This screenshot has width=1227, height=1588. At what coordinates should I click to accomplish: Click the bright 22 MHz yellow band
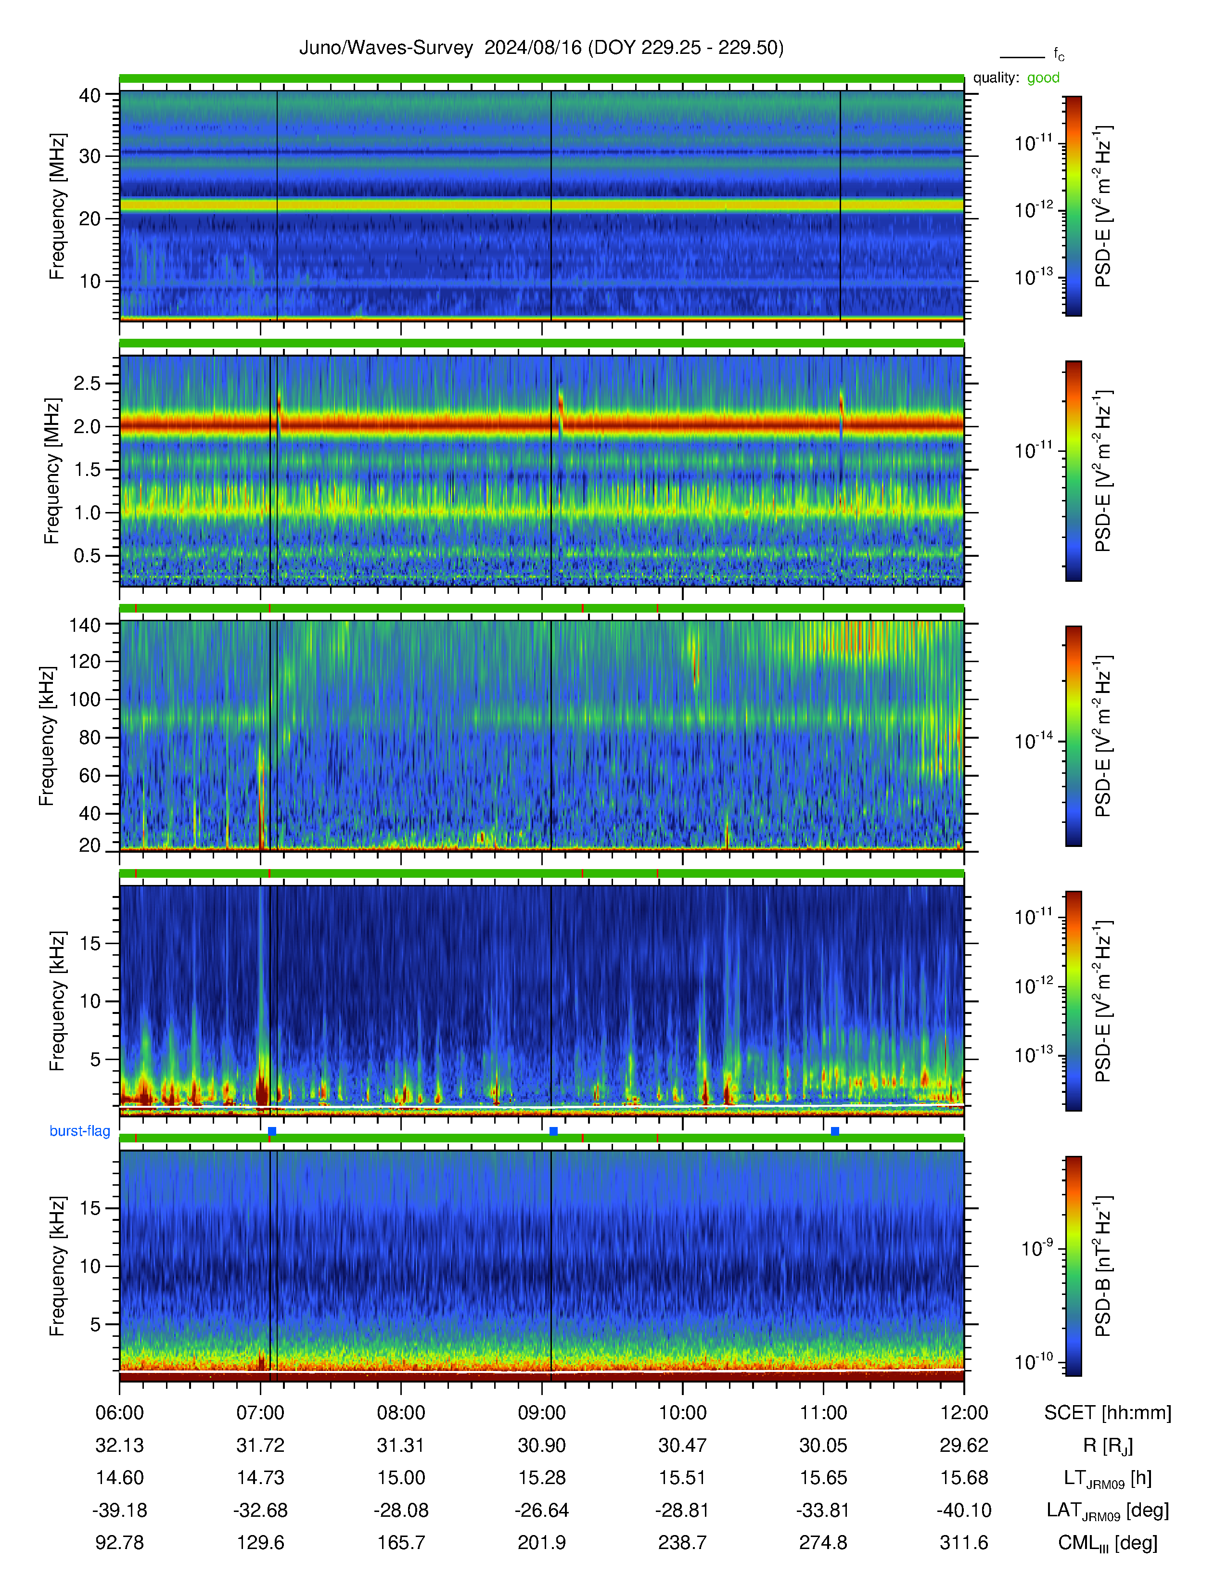[541, 206]
